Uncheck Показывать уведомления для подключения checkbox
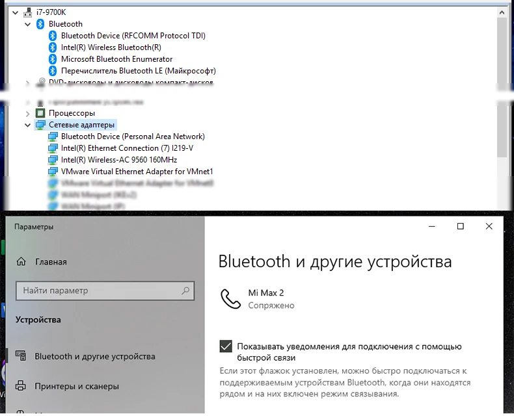The height and width of the screenshot is (416, 514). coord(226,346)
